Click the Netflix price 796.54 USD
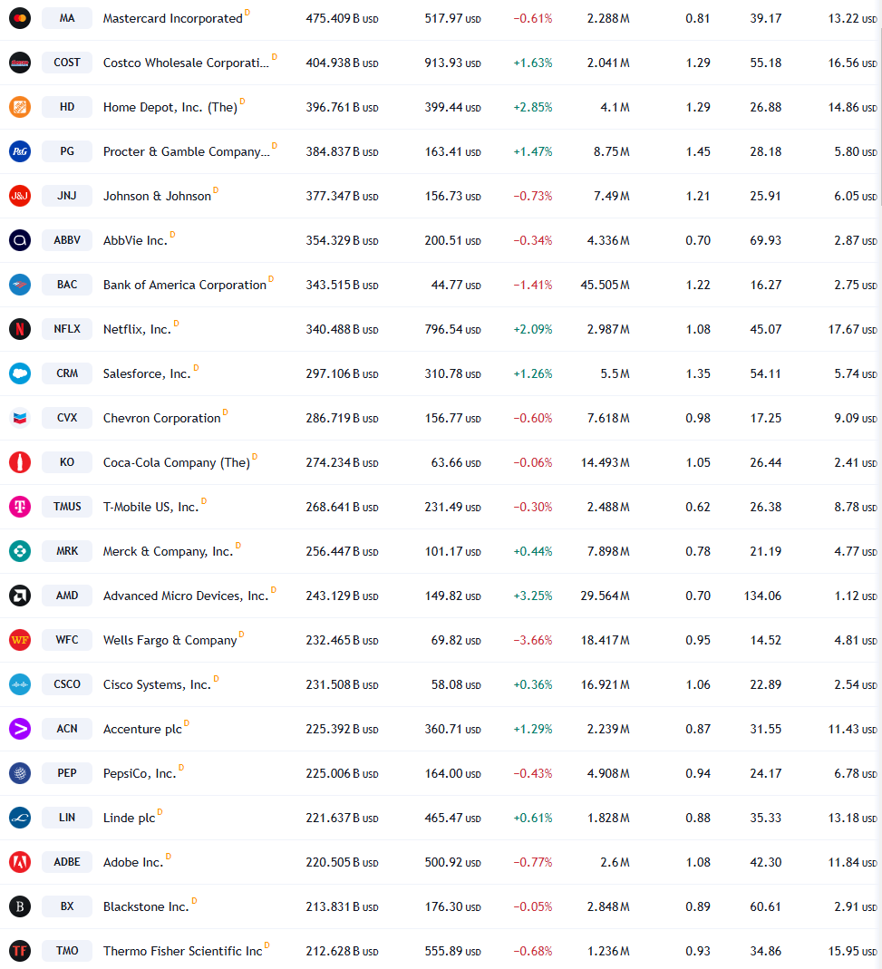This screenshot has width=882, height=969. (452, 329)
